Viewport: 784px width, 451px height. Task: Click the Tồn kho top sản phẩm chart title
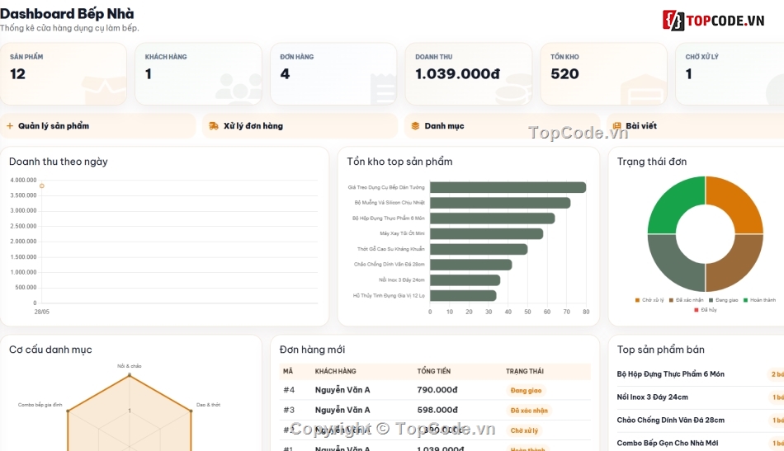[x=399, y=162]
